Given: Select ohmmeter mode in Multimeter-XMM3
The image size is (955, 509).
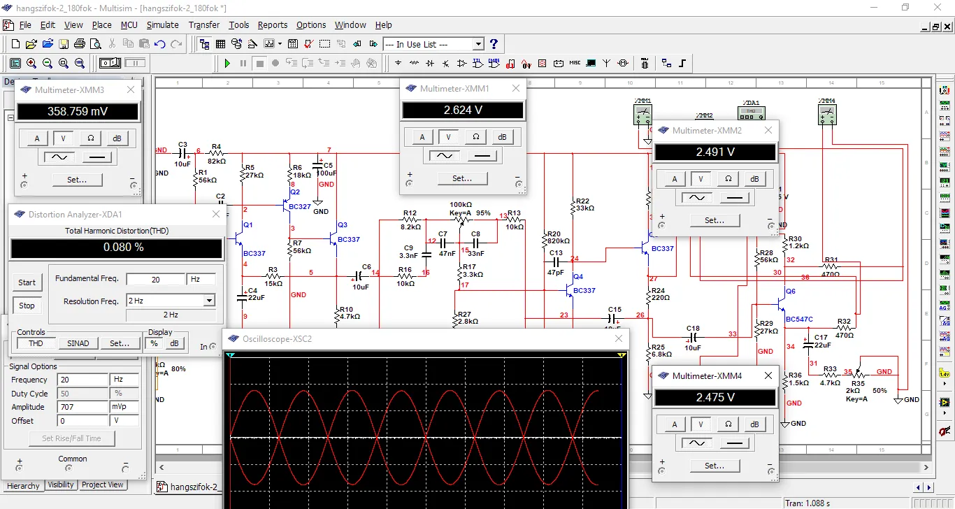Looking at the screenshot, I should pos(90,138).
